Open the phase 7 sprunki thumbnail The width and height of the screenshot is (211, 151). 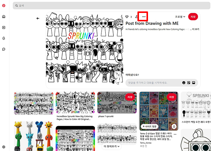117,103
